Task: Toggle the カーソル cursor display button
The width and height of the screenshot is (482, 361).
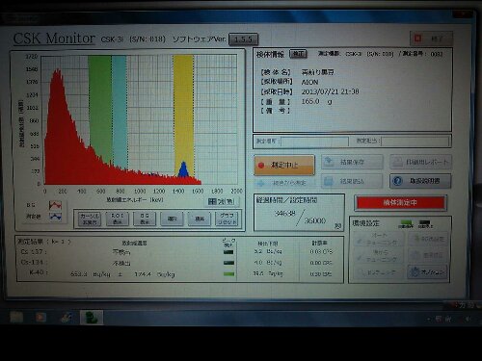Action: tap(90, 219)
